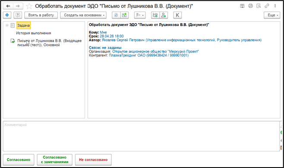Get a link with the chain icon
This screenshot has width=284, height=168.
click(267, 6)
